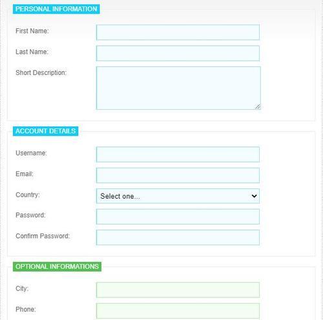
Task: Focus the Last Name input box
Action: coord(178,54)
